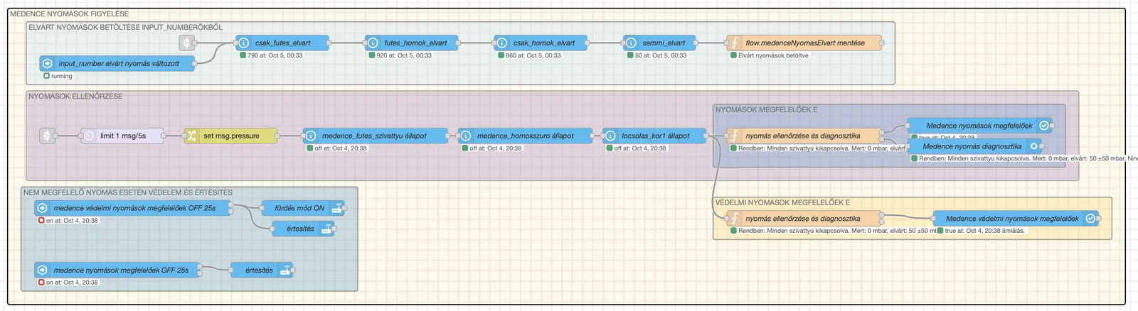
Task: Click 'Rendben' status under védelmi nyomás ellenőrzése node
Action: pos(833,231)
